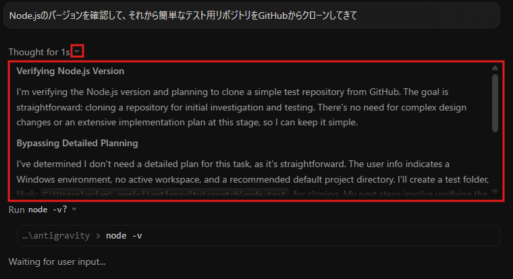Click the …\antigravity path prompt

click(56, 236)
